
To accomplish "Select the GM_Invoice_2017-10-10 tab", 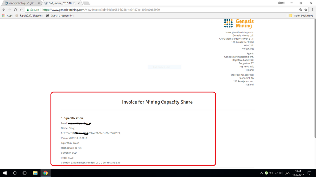I will tap(62, 3).
